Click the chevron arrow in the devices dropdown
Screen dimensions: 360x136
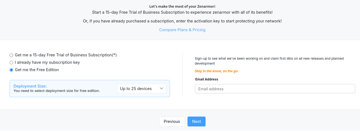(x=161, y=88)
